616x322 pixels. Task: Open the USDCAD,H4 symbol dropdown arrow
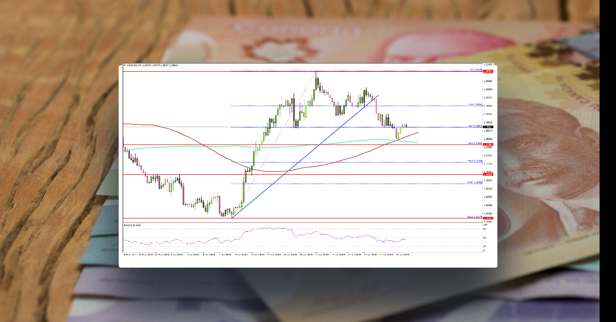(x=124, y=66)
